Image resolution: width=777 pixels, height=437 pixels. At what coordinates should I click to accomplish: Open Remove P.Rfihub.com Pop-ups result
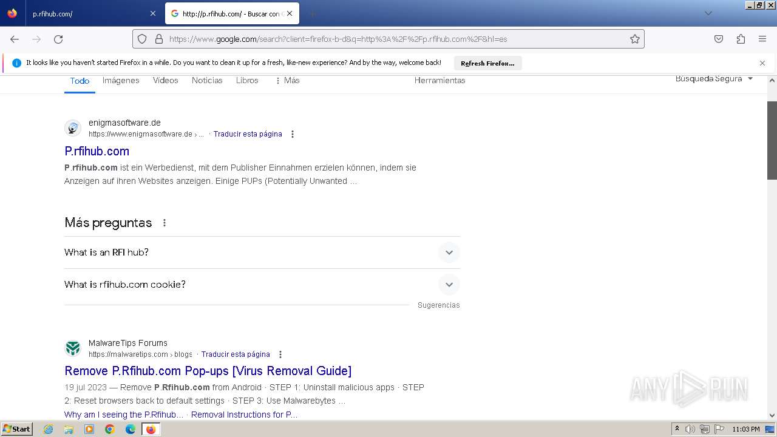208,371
